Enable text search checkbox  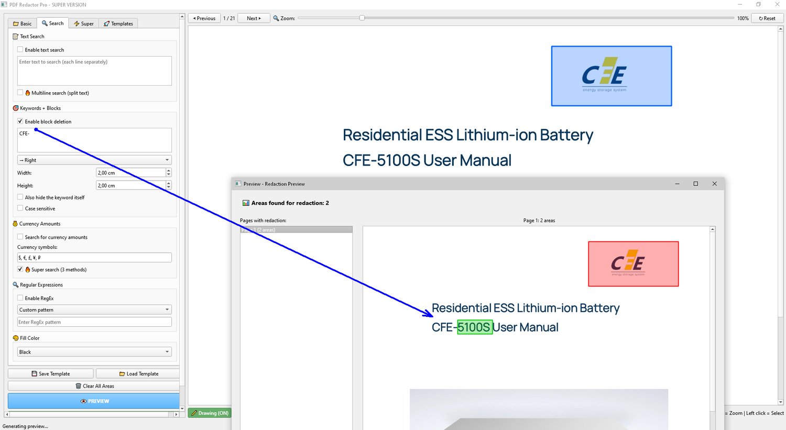20,50
